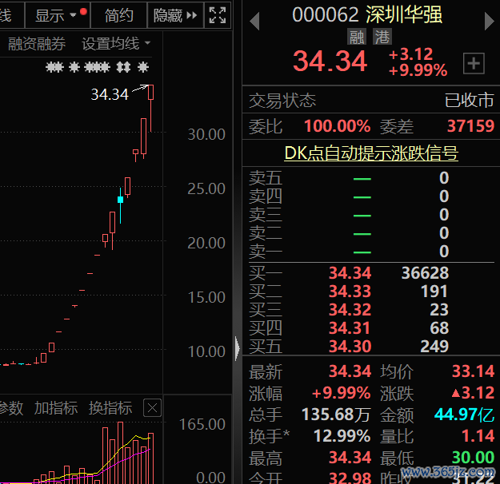Click the 卖一 sell row
500x484 pixels.
click(x=371, y=252)
